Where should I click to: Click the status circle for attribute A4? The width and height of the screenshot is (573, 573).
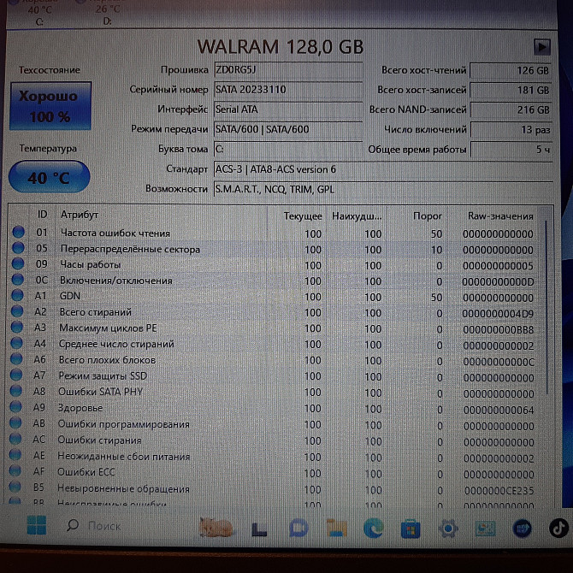(x=16, y=343)
